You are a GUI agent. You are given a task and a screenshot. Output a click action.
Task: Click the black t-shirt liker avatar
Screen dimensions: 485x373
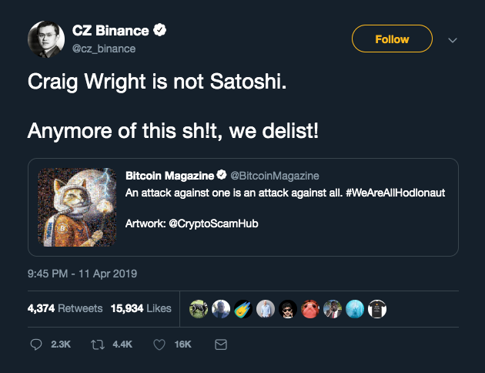click(377, 309)
